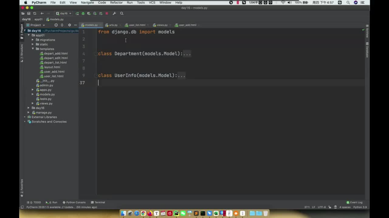389x218 pixels.
Task: Click the Profile run icon
Action: point(95,13)
